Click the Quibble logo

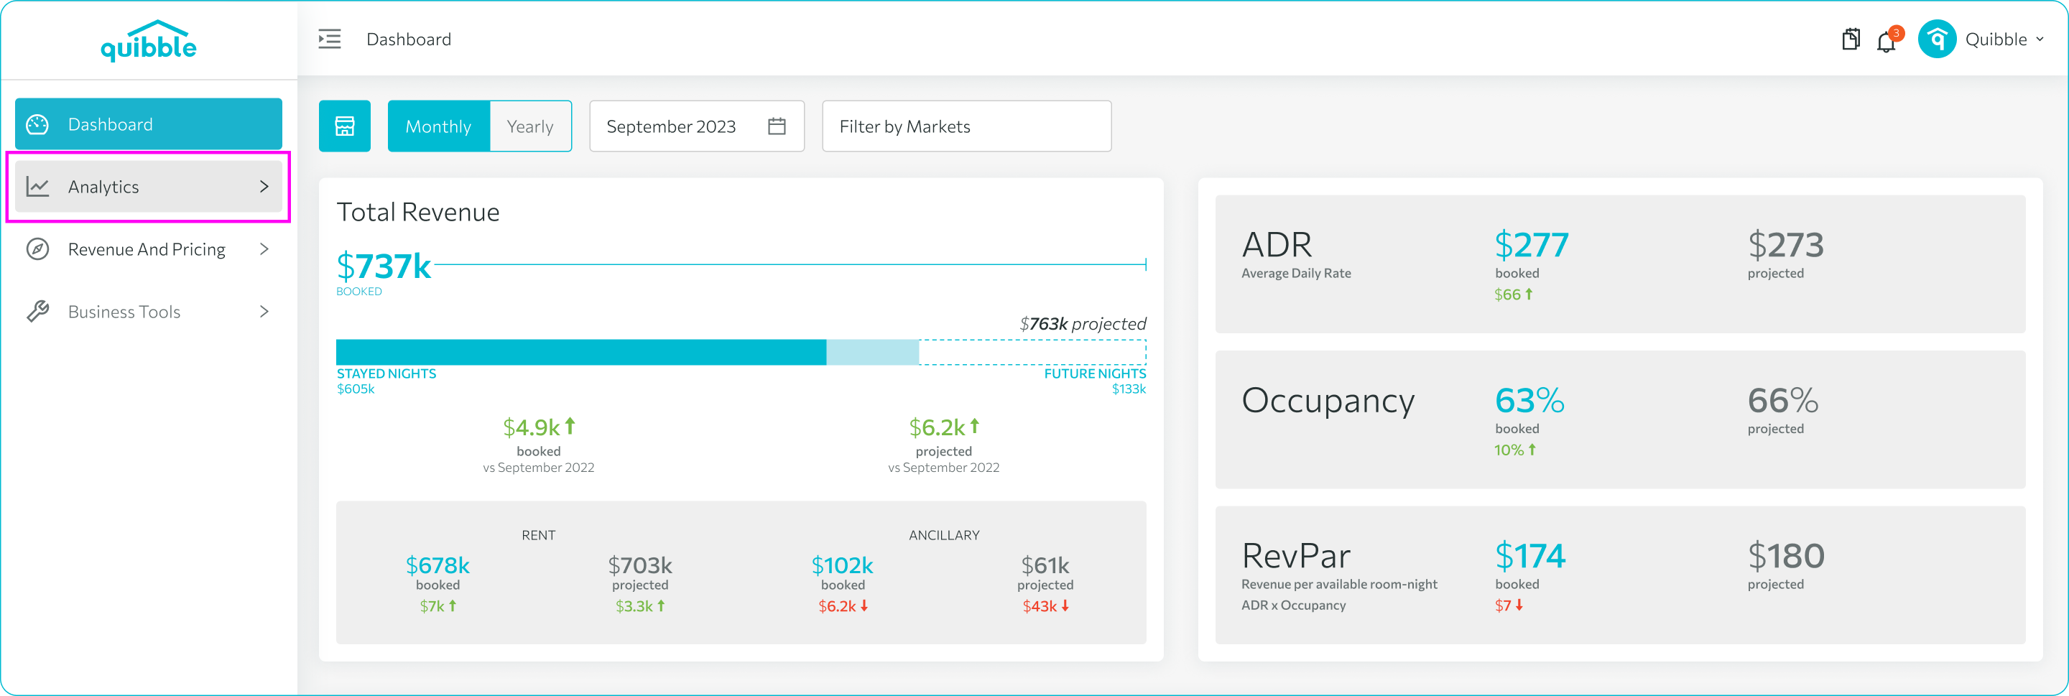click(149, 41)
